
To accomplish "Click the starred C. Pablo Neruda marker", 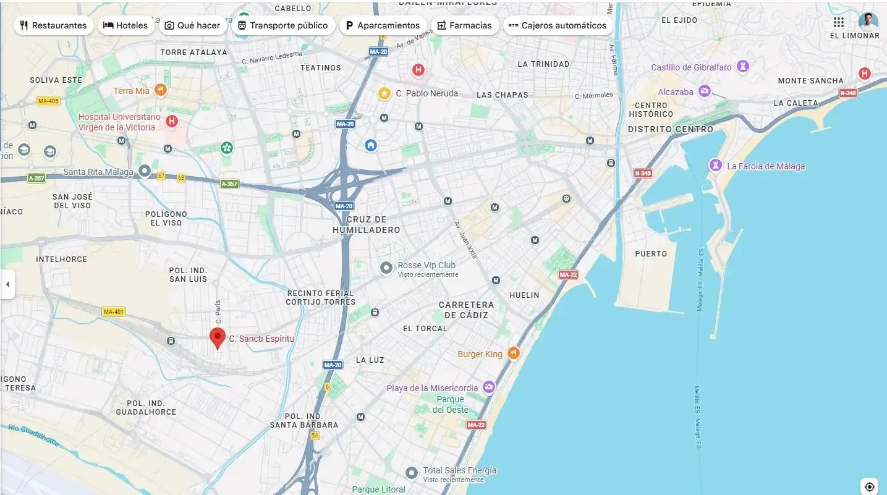I will pos(384,93).
